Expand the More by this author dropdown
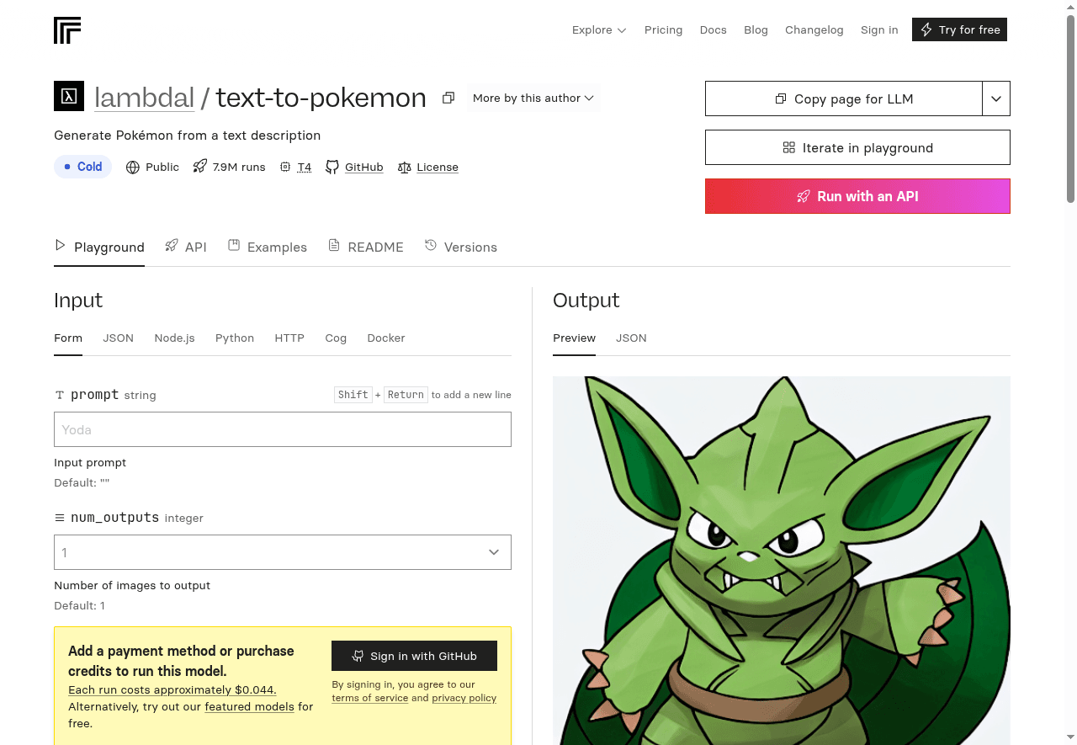The height and width of the screenshot is (745, 1077). pos(533,98)
